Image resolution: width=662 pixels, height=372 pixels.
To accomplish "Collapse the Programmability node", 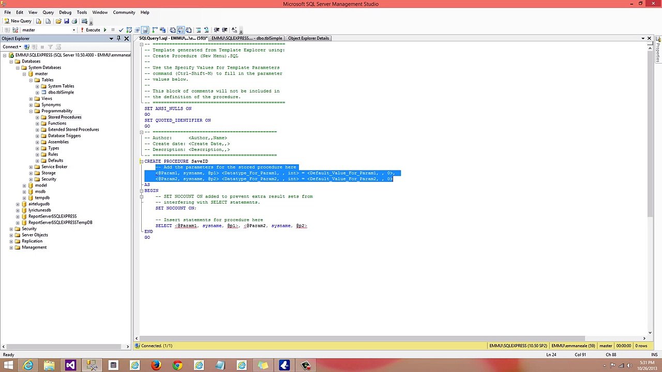I will pos(31,111).
